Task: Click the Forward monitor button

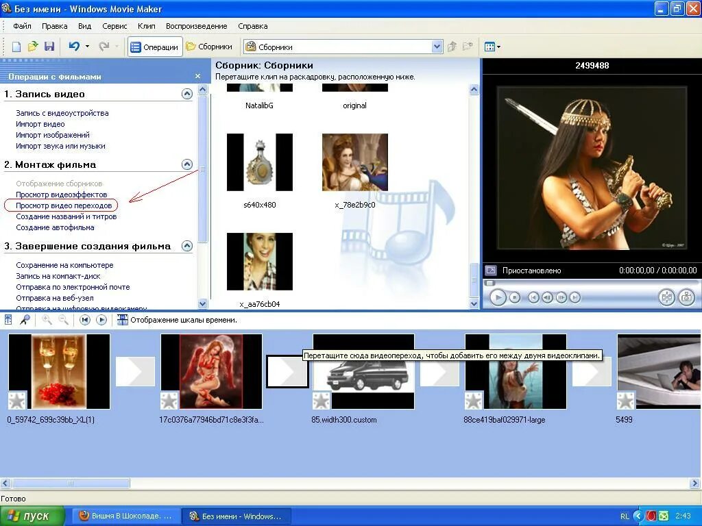Action: coord(575,297)
